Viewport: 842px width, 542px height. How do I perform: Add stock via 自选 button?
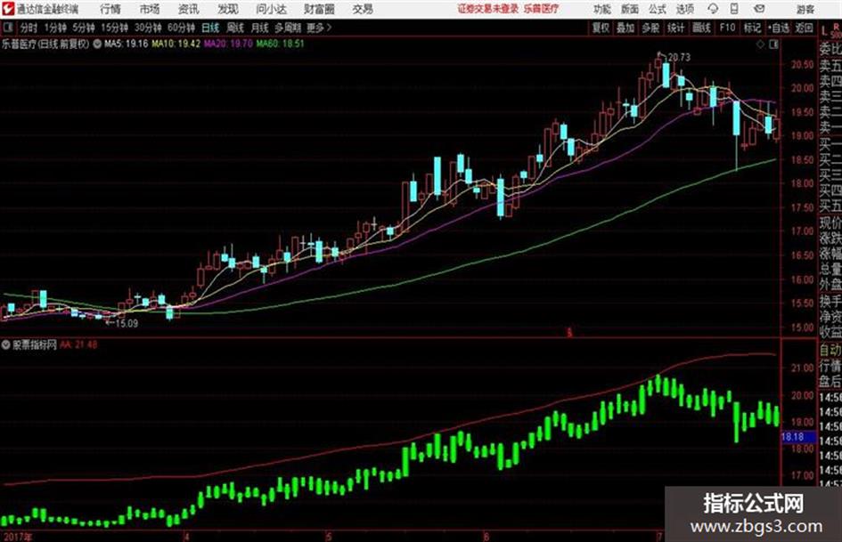(x=778, y=28)
